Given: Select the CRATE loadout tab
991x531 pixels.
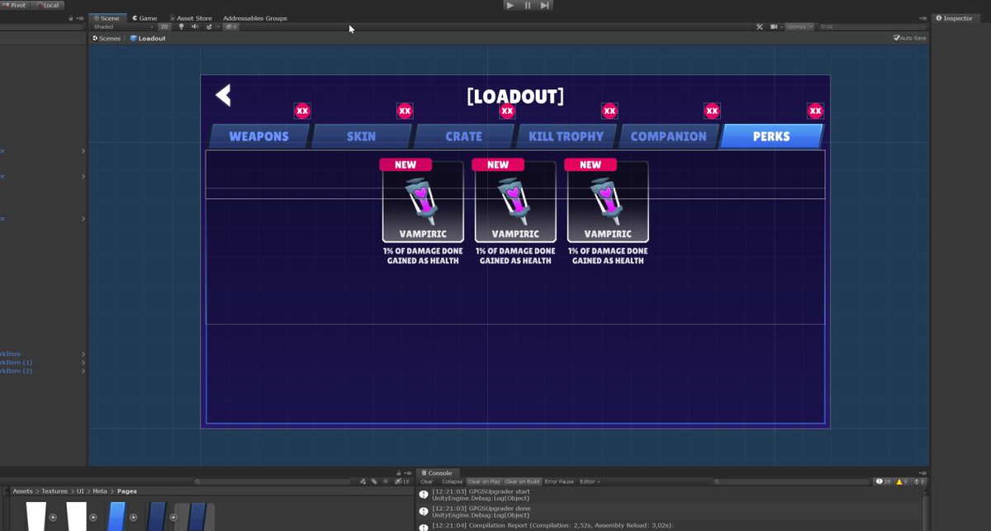Looking at the screenshot, I should pyautogui.click(x=463, y=136).
